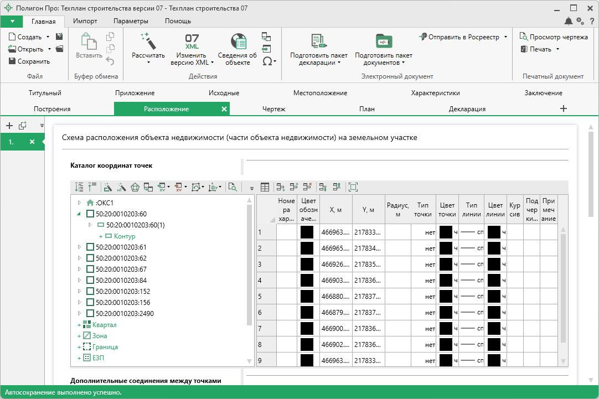The height and width of the screenshot is (399, 599).
Task: Open Сведения об объекте
Action: click(x=237, y=42)
